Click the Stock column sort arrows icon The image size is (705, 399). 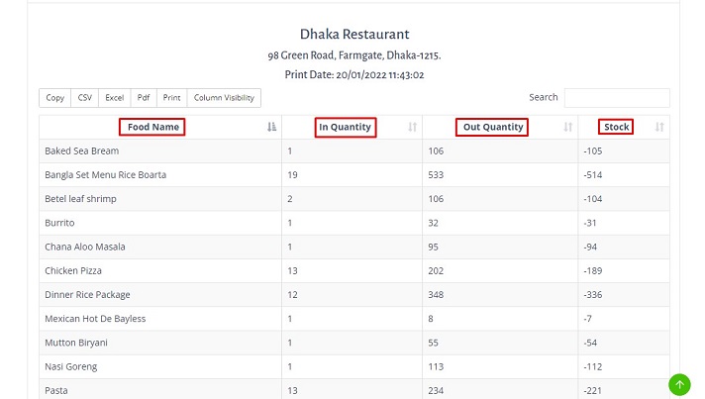tap(659, 128)
